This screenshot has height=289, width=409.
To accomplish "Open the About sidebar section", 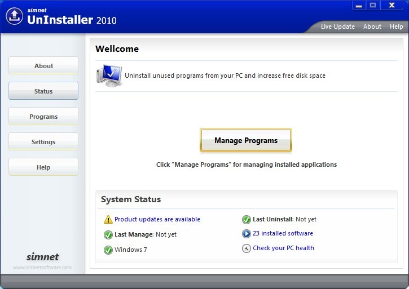I will click(43, 66).
